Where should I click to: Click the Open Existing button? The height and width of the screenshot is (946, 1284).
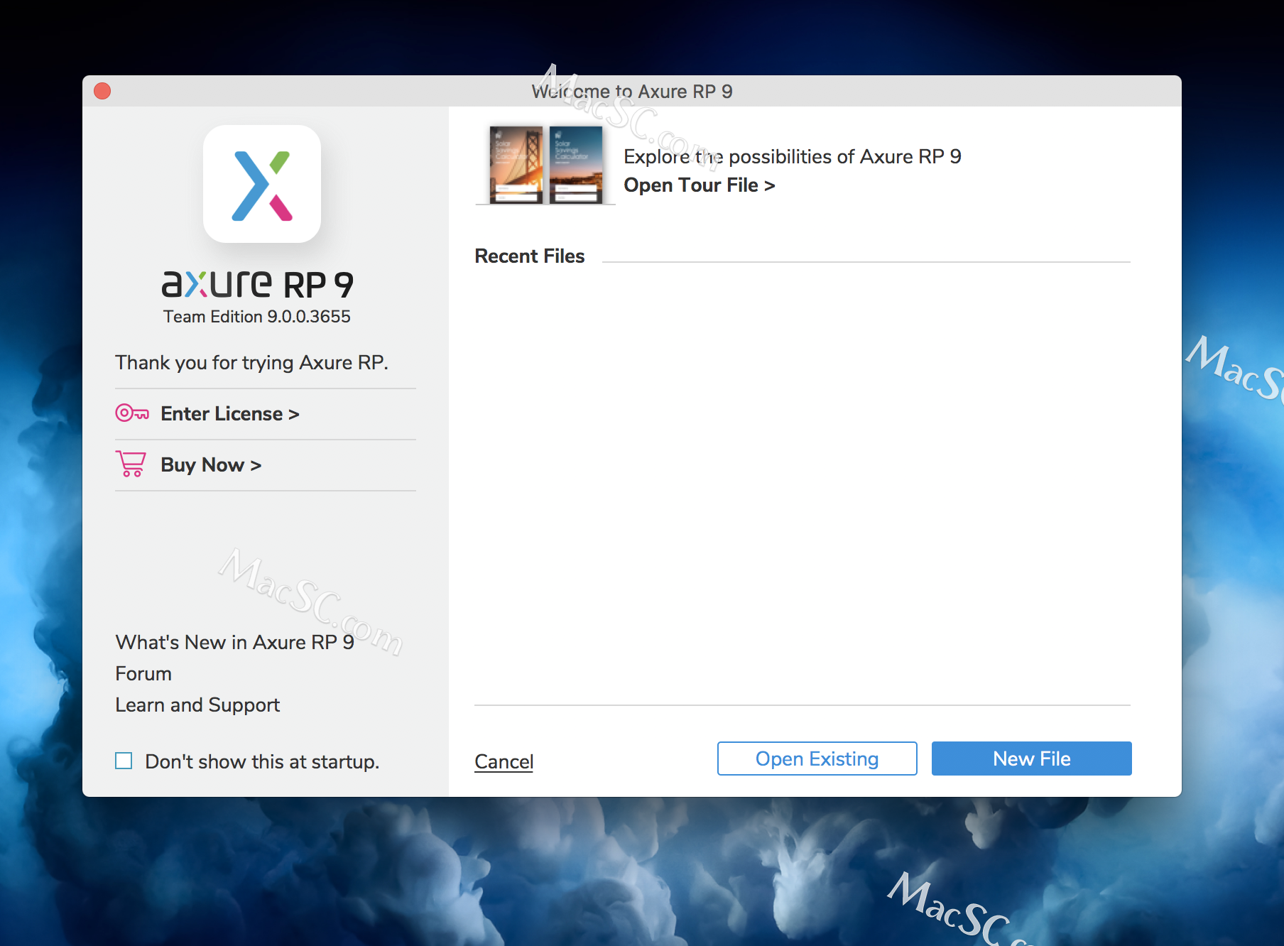tap(817, 759)
